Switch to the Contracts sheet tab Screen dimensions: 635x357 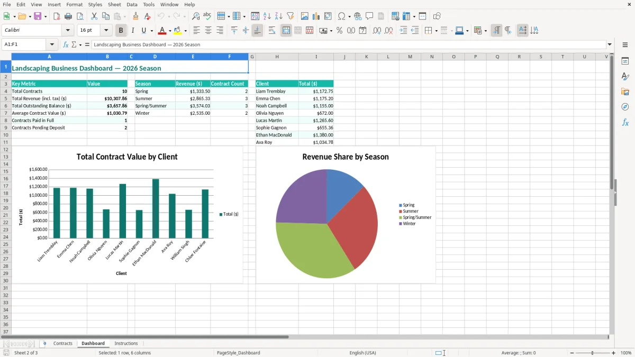[62, 343]
